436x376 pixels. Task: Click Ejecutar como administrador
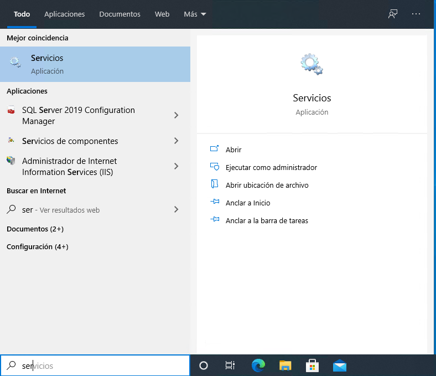[271, 167]
